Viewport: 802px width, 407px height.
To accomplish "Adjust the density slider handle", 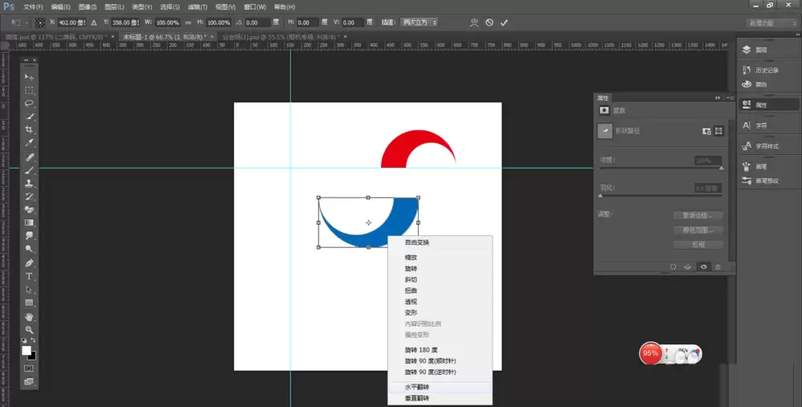I will [x=722, y=168].
